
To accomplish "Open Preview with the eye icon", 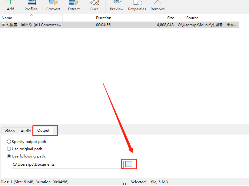I will pyautogui.click(x=117, y=6).
